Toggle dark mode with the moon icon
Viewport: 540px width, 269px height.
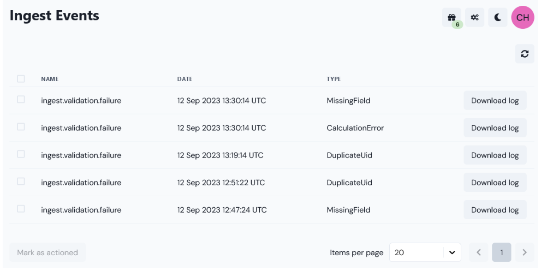tap(498, 18)
